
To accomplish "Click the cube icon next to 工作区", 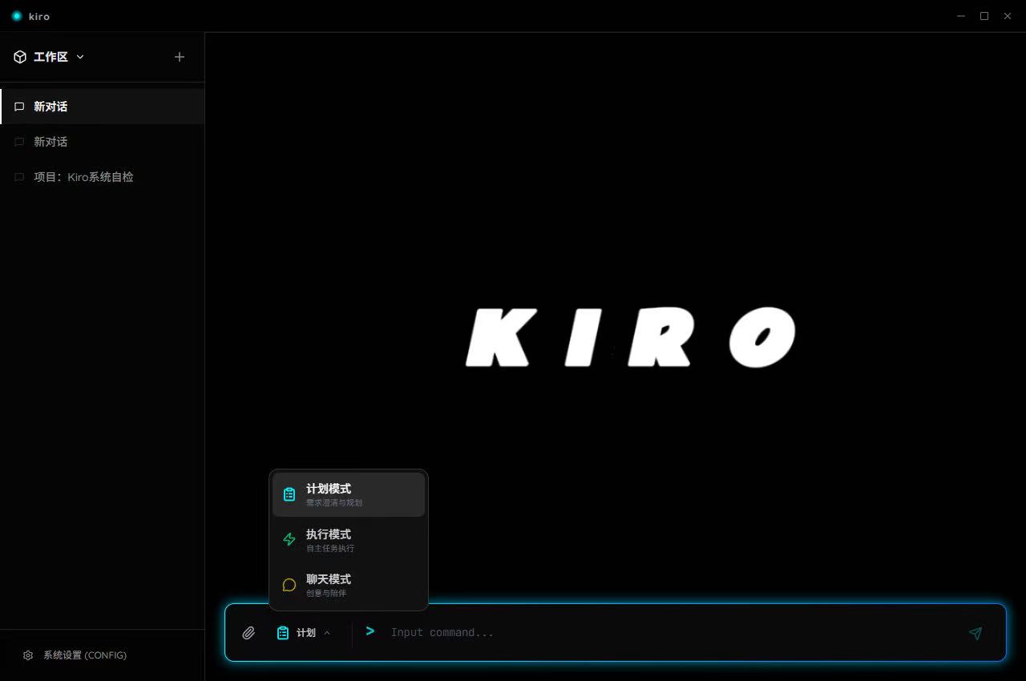I will click(x=20, y=57).
